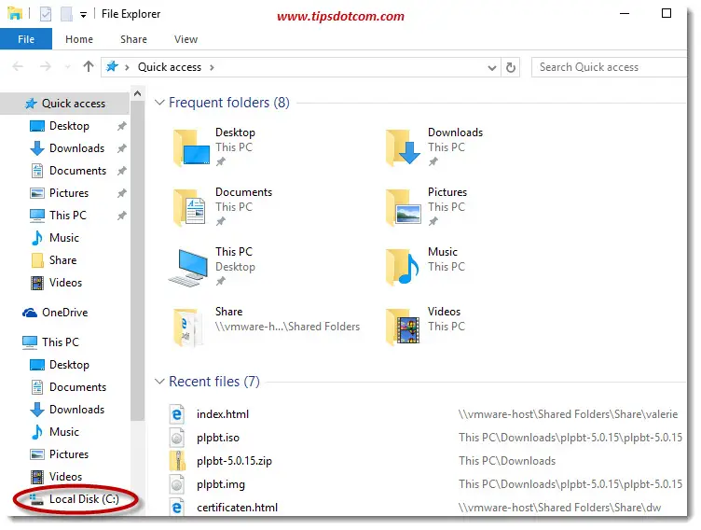Click File Explorer icon in title bar
The image size is (701, 530).
[15, 13]
